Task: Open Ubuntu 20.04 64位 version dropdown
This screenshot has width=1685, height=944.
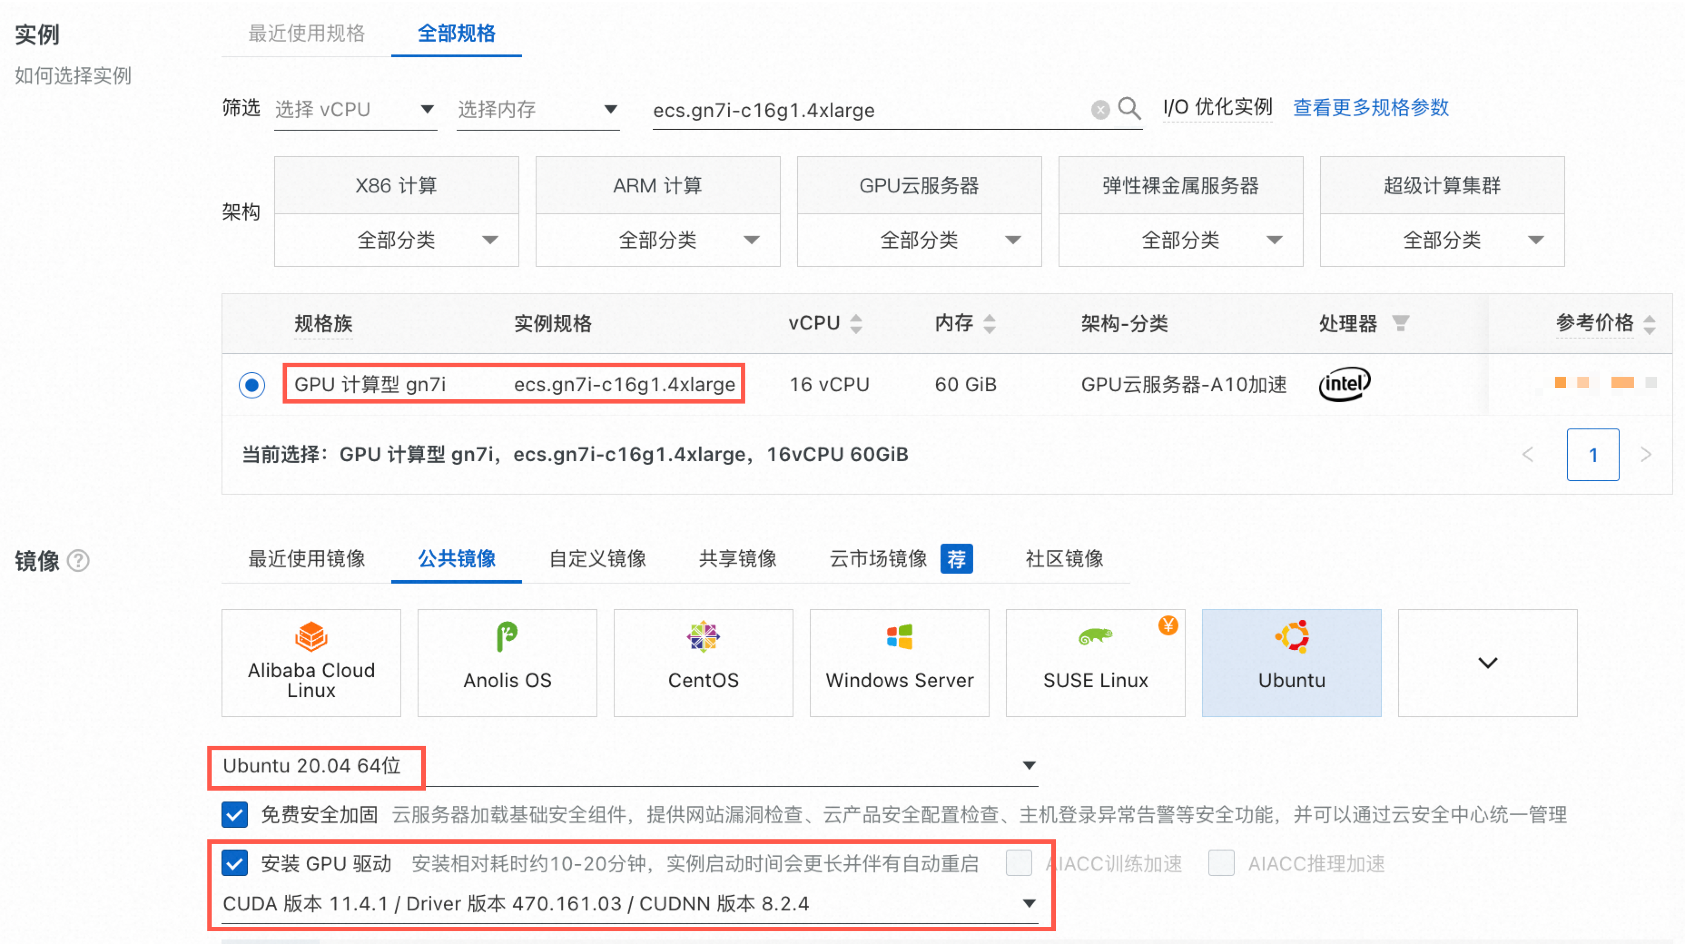Action: pyautogui.click(x=630, y=765)
